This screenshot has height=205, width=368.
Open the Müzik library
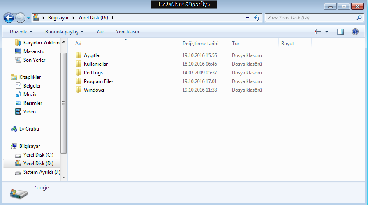pos(26,94)
